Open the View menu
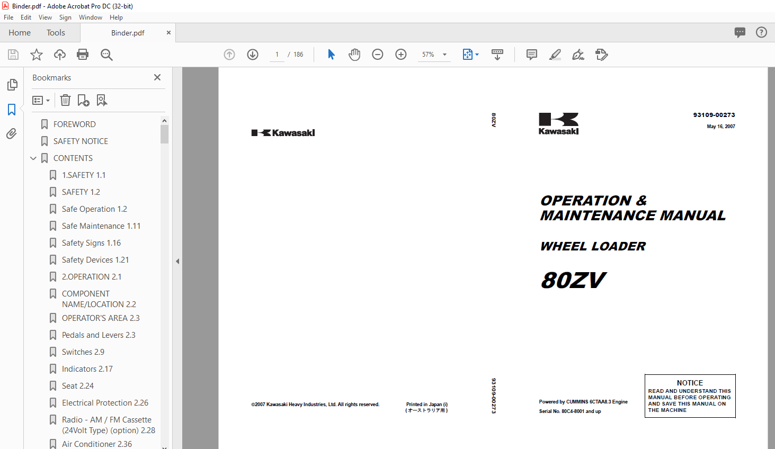775x449 pixels. coord(45,17)
